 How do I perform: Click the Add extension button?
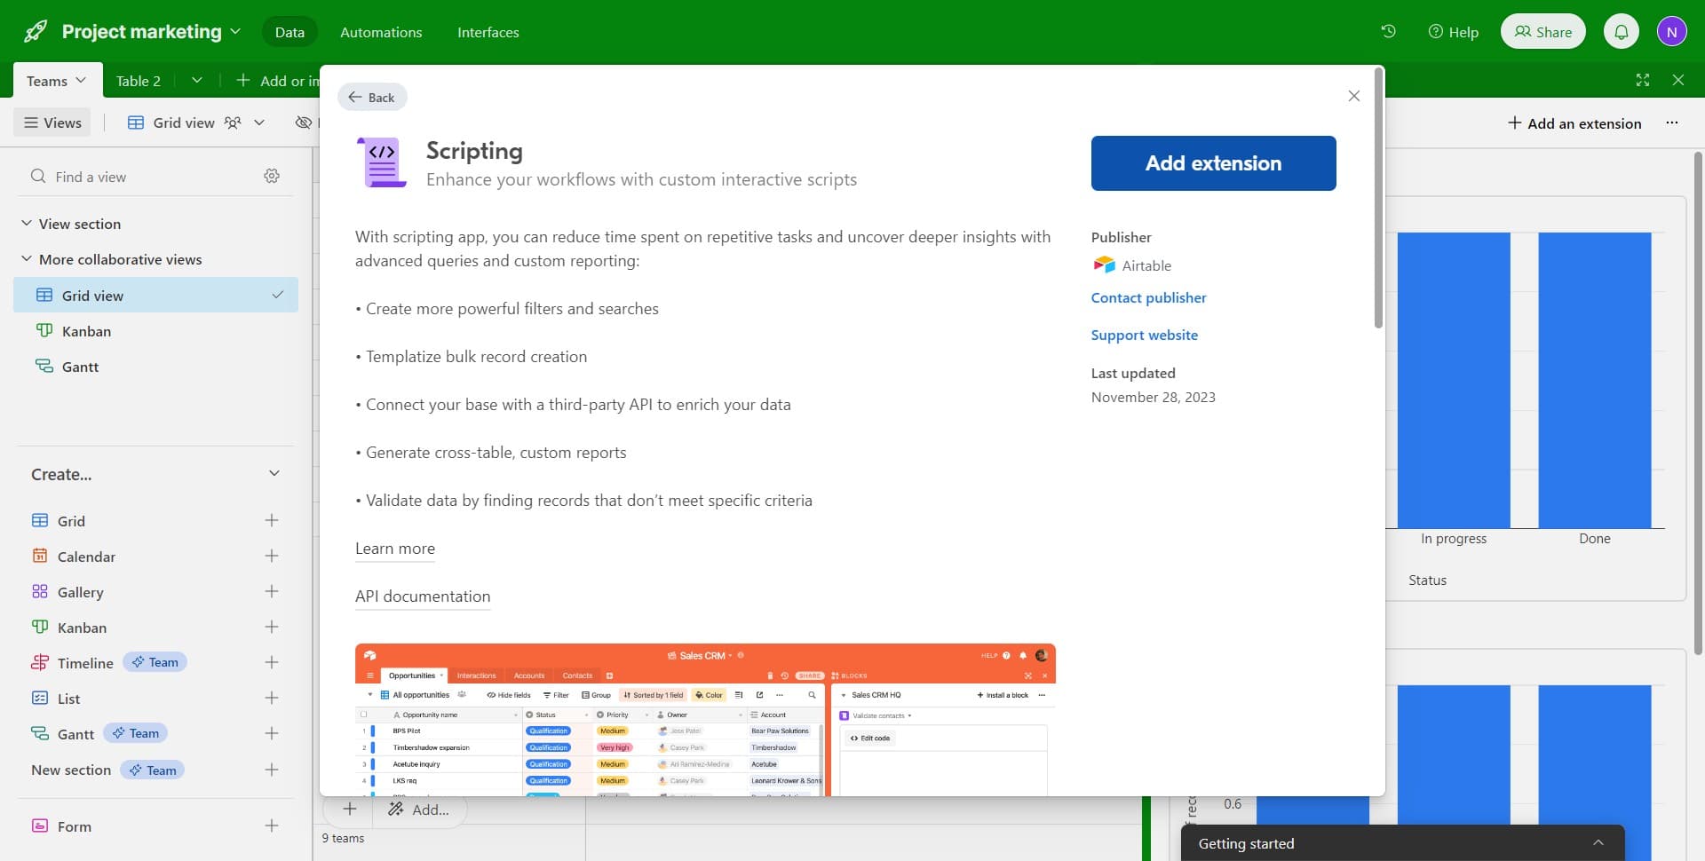(x=1213, y=162)
